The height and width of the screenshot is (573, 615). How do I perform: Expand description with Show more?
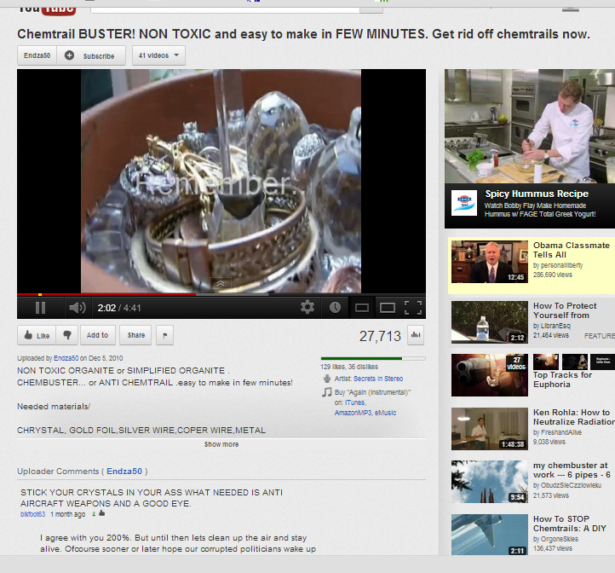221,444
